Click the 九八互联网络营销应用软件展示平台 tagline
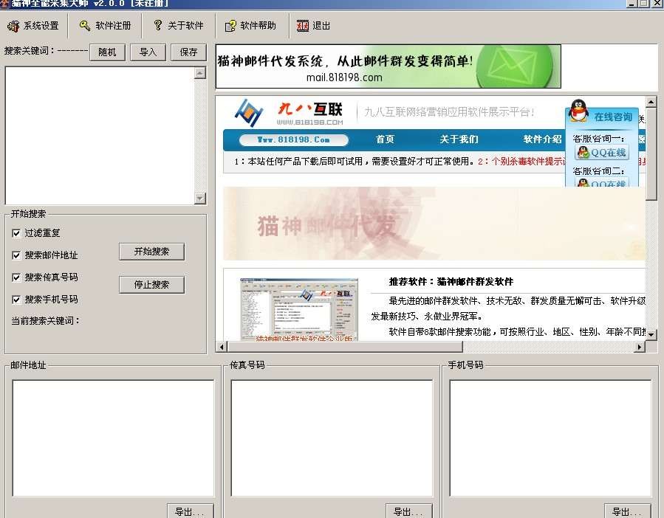Viewport: 664px width, 518px height. click(x=449, y=112)
